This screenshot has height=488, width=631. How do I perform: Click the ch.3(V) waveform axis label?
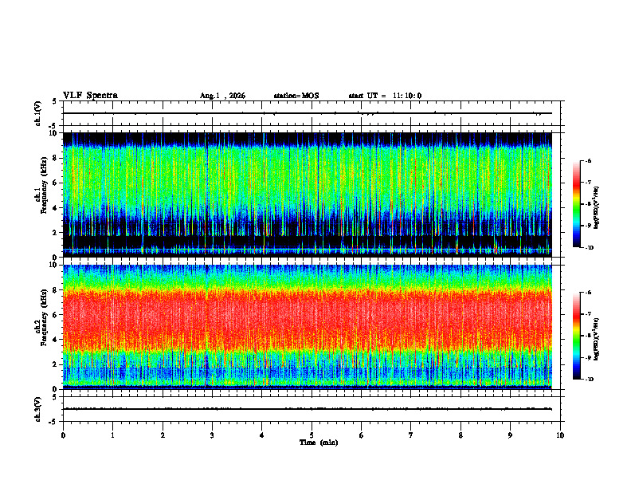[x=38, y=409]
